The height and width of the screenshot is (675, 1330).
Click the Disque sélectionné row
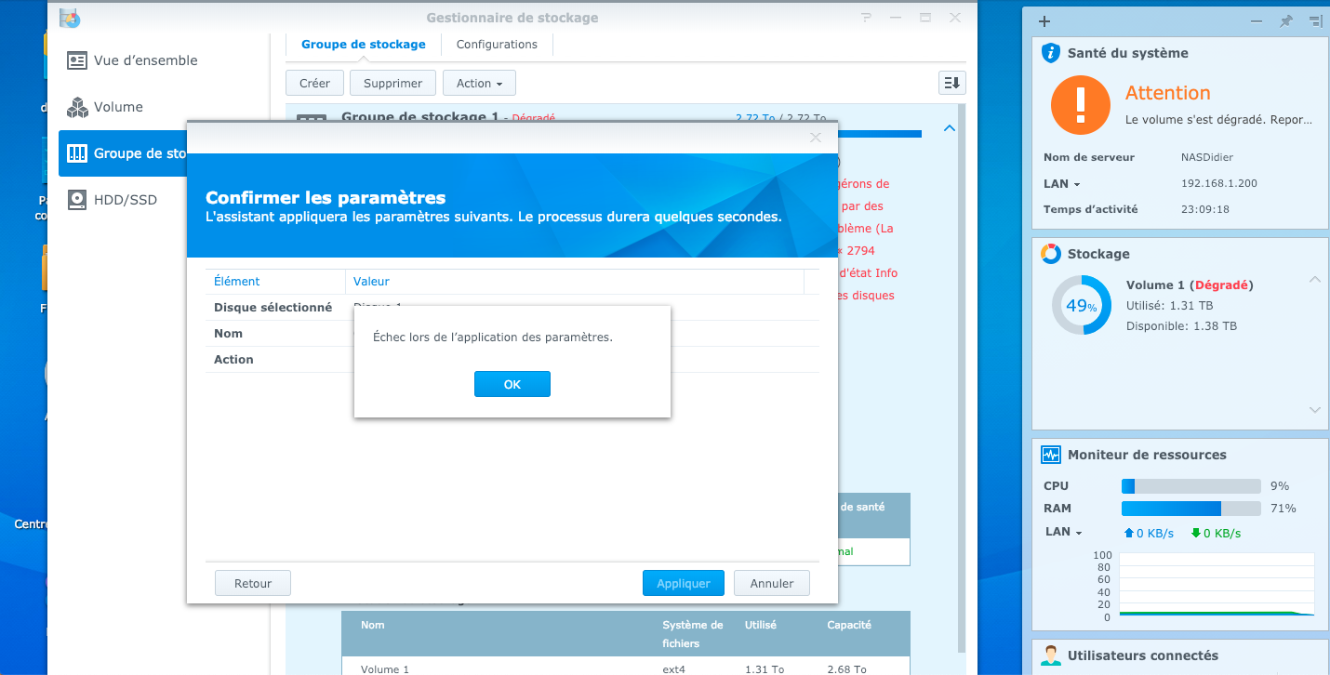point(512,308)
